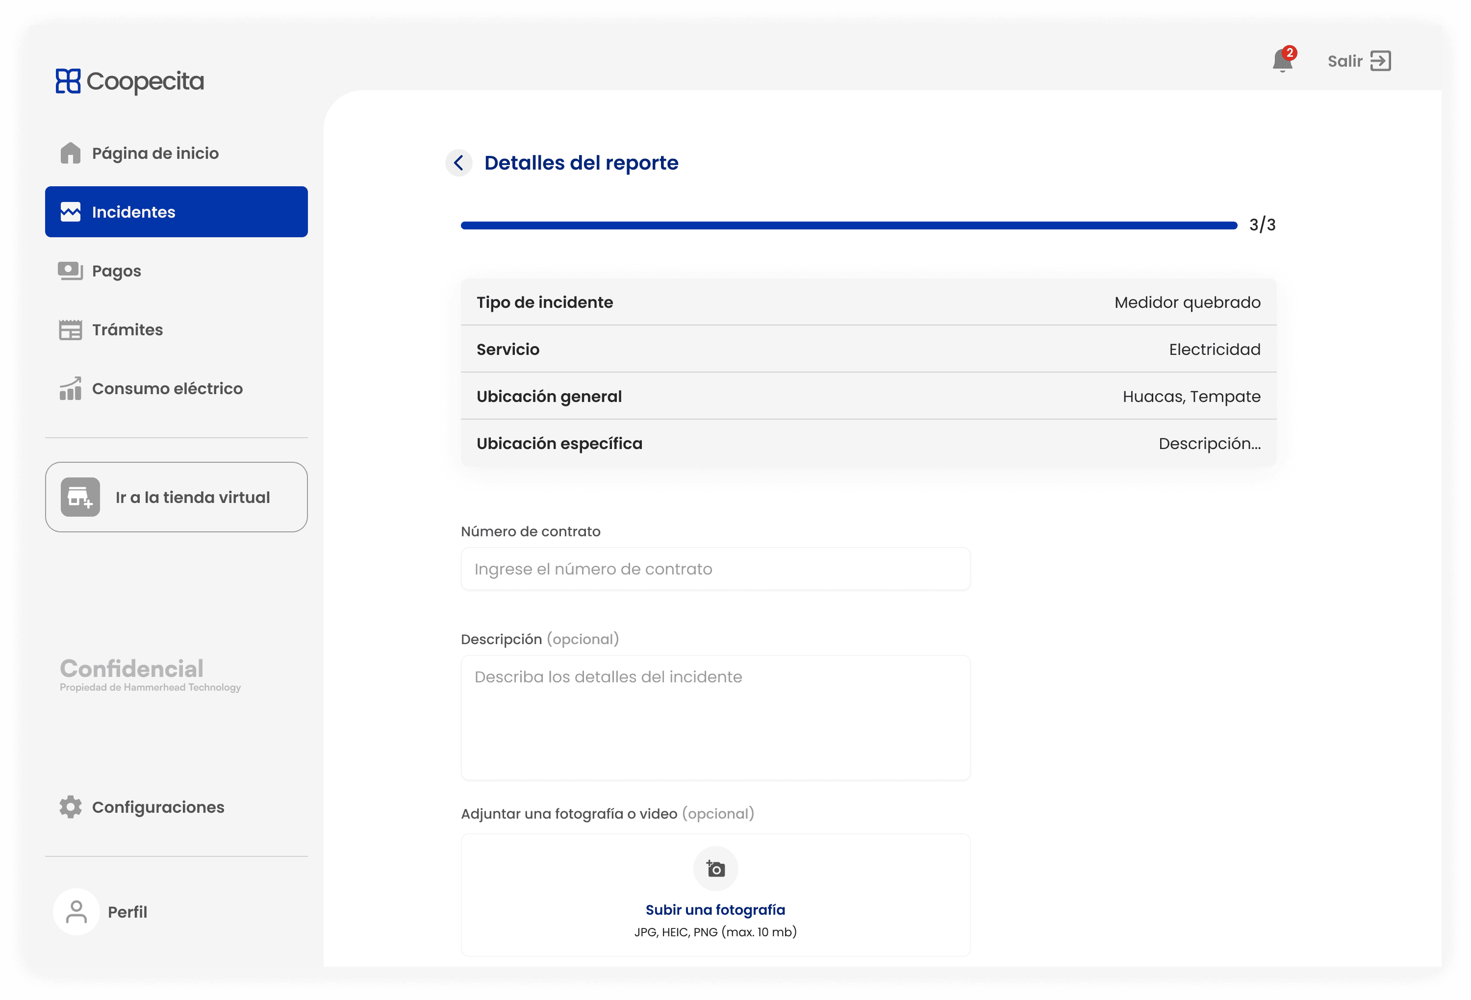This screenshot has height=1000, width=1471.
Task: Click the store icon in tienda virtual
Action: pos(80,498)
